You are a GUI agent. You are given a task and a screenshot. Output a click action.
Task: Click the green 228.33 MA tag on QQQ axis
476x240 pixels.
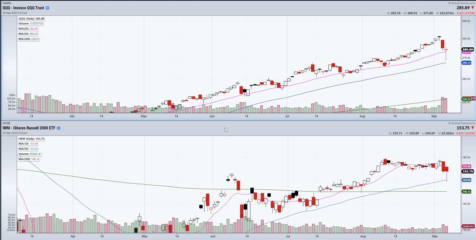(466, 99)
